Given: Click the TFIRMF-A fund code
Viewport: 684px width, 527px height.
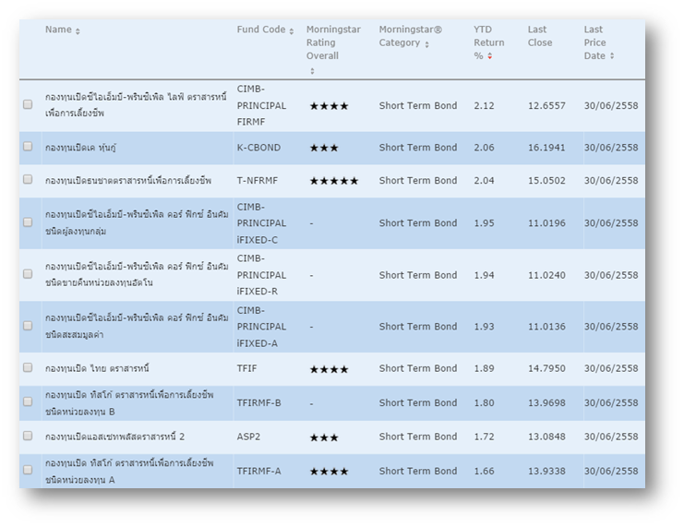Looking at the screenshot, I should [258, 472].
